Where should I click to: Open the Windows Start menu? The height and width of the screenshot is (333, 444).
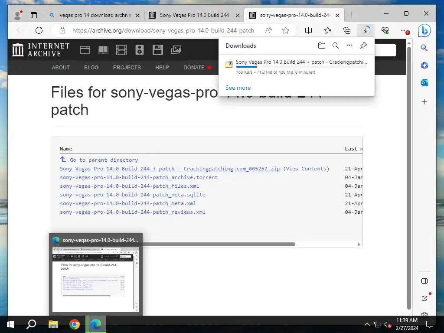10,324
